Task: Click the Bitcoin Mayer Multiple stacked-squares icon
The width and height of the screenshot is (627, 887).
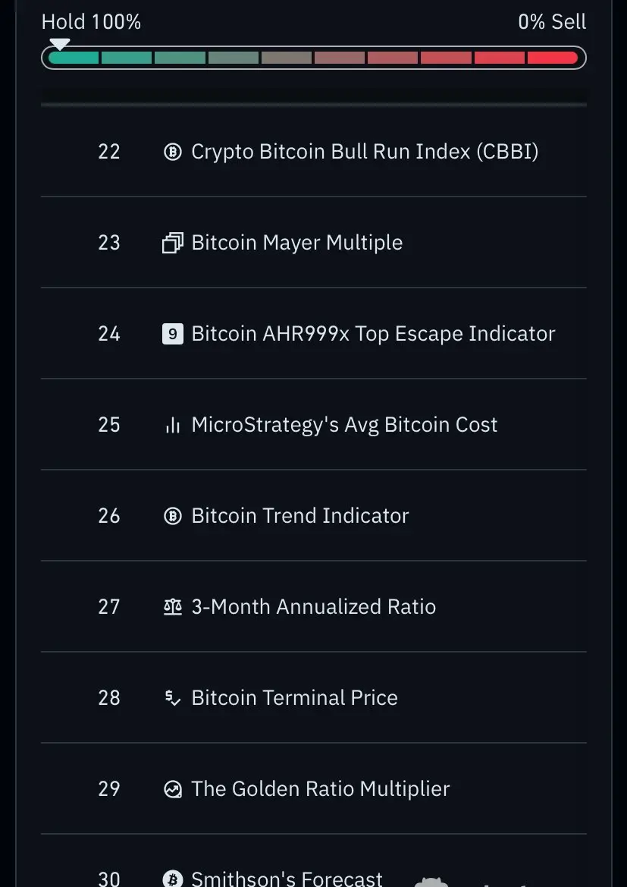Action: 173,243
